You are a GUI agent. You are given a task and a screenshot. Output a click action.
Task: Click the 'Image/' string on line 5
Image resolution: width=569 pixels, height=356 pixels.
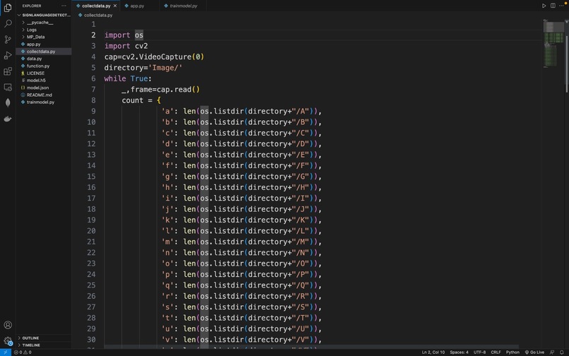165,68
